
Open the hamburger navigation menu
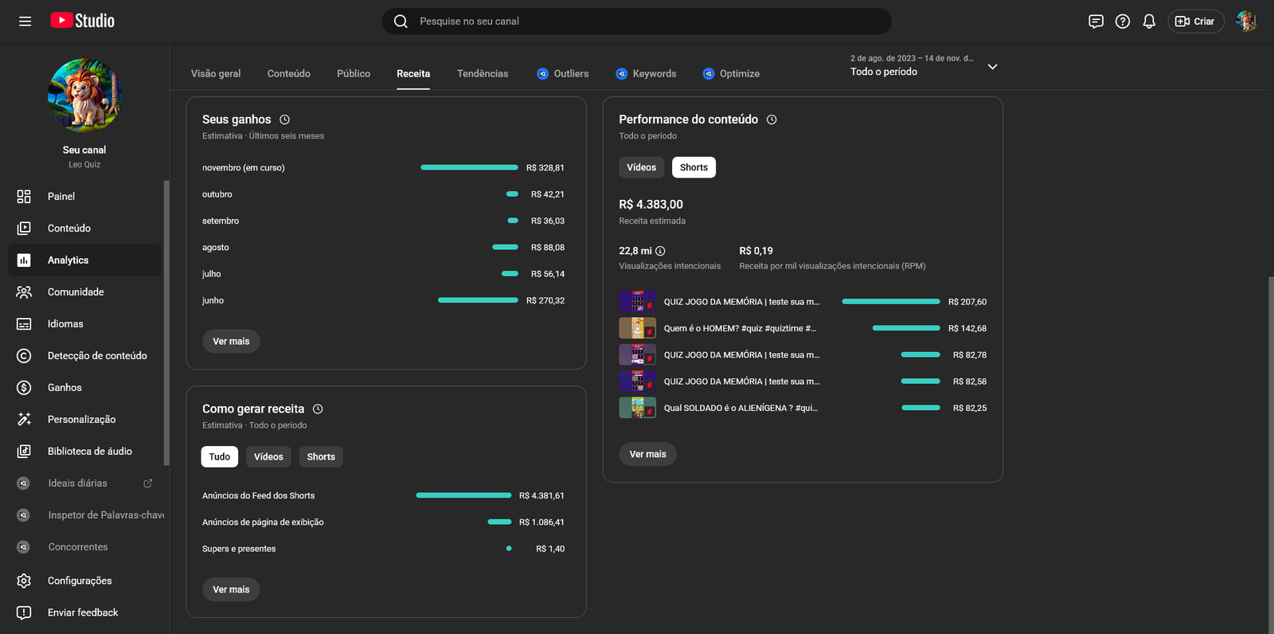(x=25, y=22)
